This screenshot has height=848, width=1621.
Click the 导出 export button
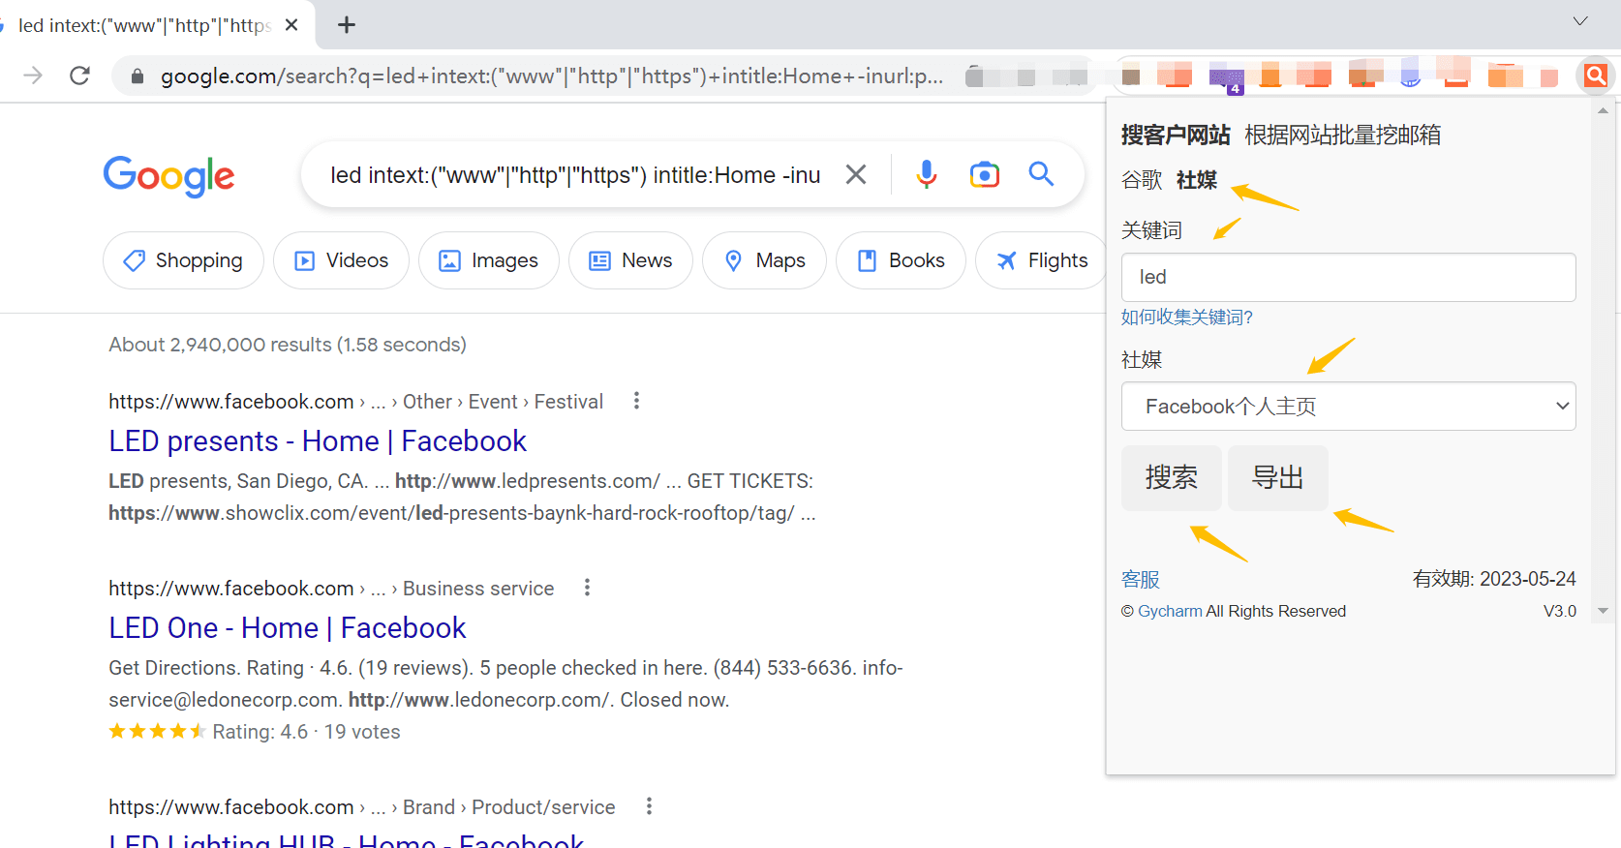(x=1278, y=477)
